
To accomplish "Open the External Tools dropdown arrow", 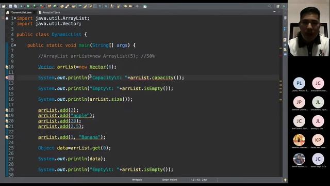I will click(x=45, y=6).
